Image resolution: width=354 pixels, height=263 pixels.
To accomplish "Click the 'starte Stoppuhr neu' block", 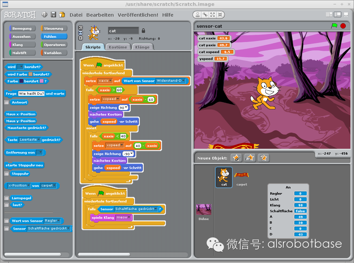I will pos(24,165).
